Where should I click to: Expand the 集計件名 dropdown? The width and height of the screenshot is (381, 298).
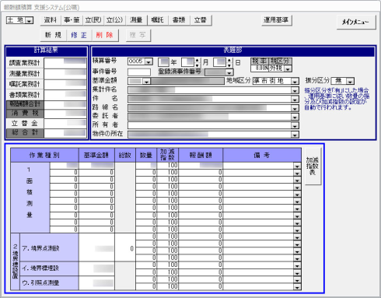coord(295,90)
